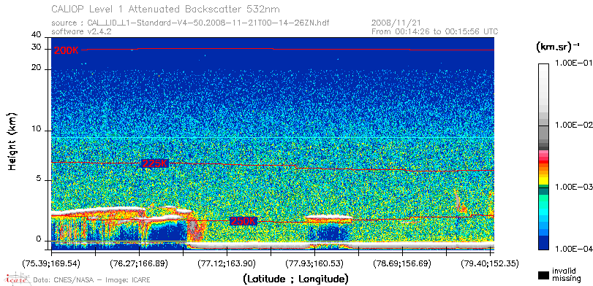This screenshot has height=286, width=593.
Task: Click the date "2008/11/21"
Action: click(x=396, y=23)
